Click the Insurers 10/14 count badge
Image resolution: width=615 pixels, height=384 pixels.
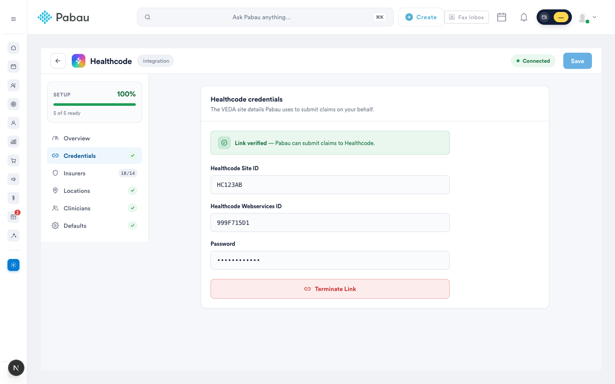pyautogui.click(x=128, y=173)
